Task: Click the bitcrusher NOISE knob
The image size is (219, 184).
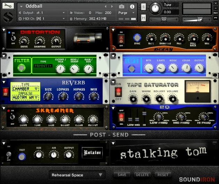Action: click(173, 68)
